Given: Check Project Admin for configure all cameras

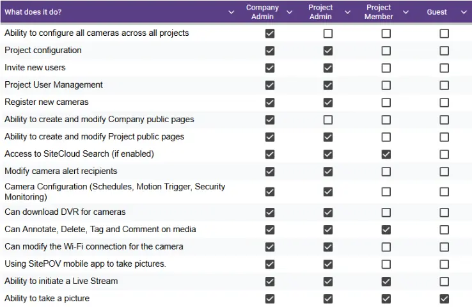Looking at the screenshot, I should (328, 33).
